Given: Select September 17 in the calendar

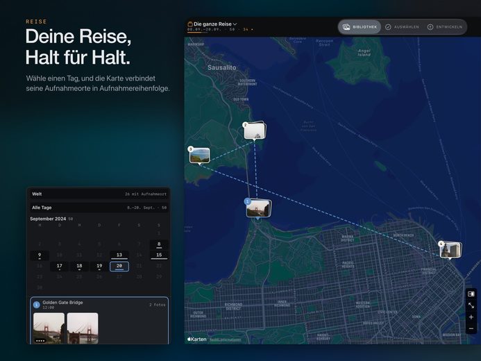Looking at the screenshot, I should (60, 266).
